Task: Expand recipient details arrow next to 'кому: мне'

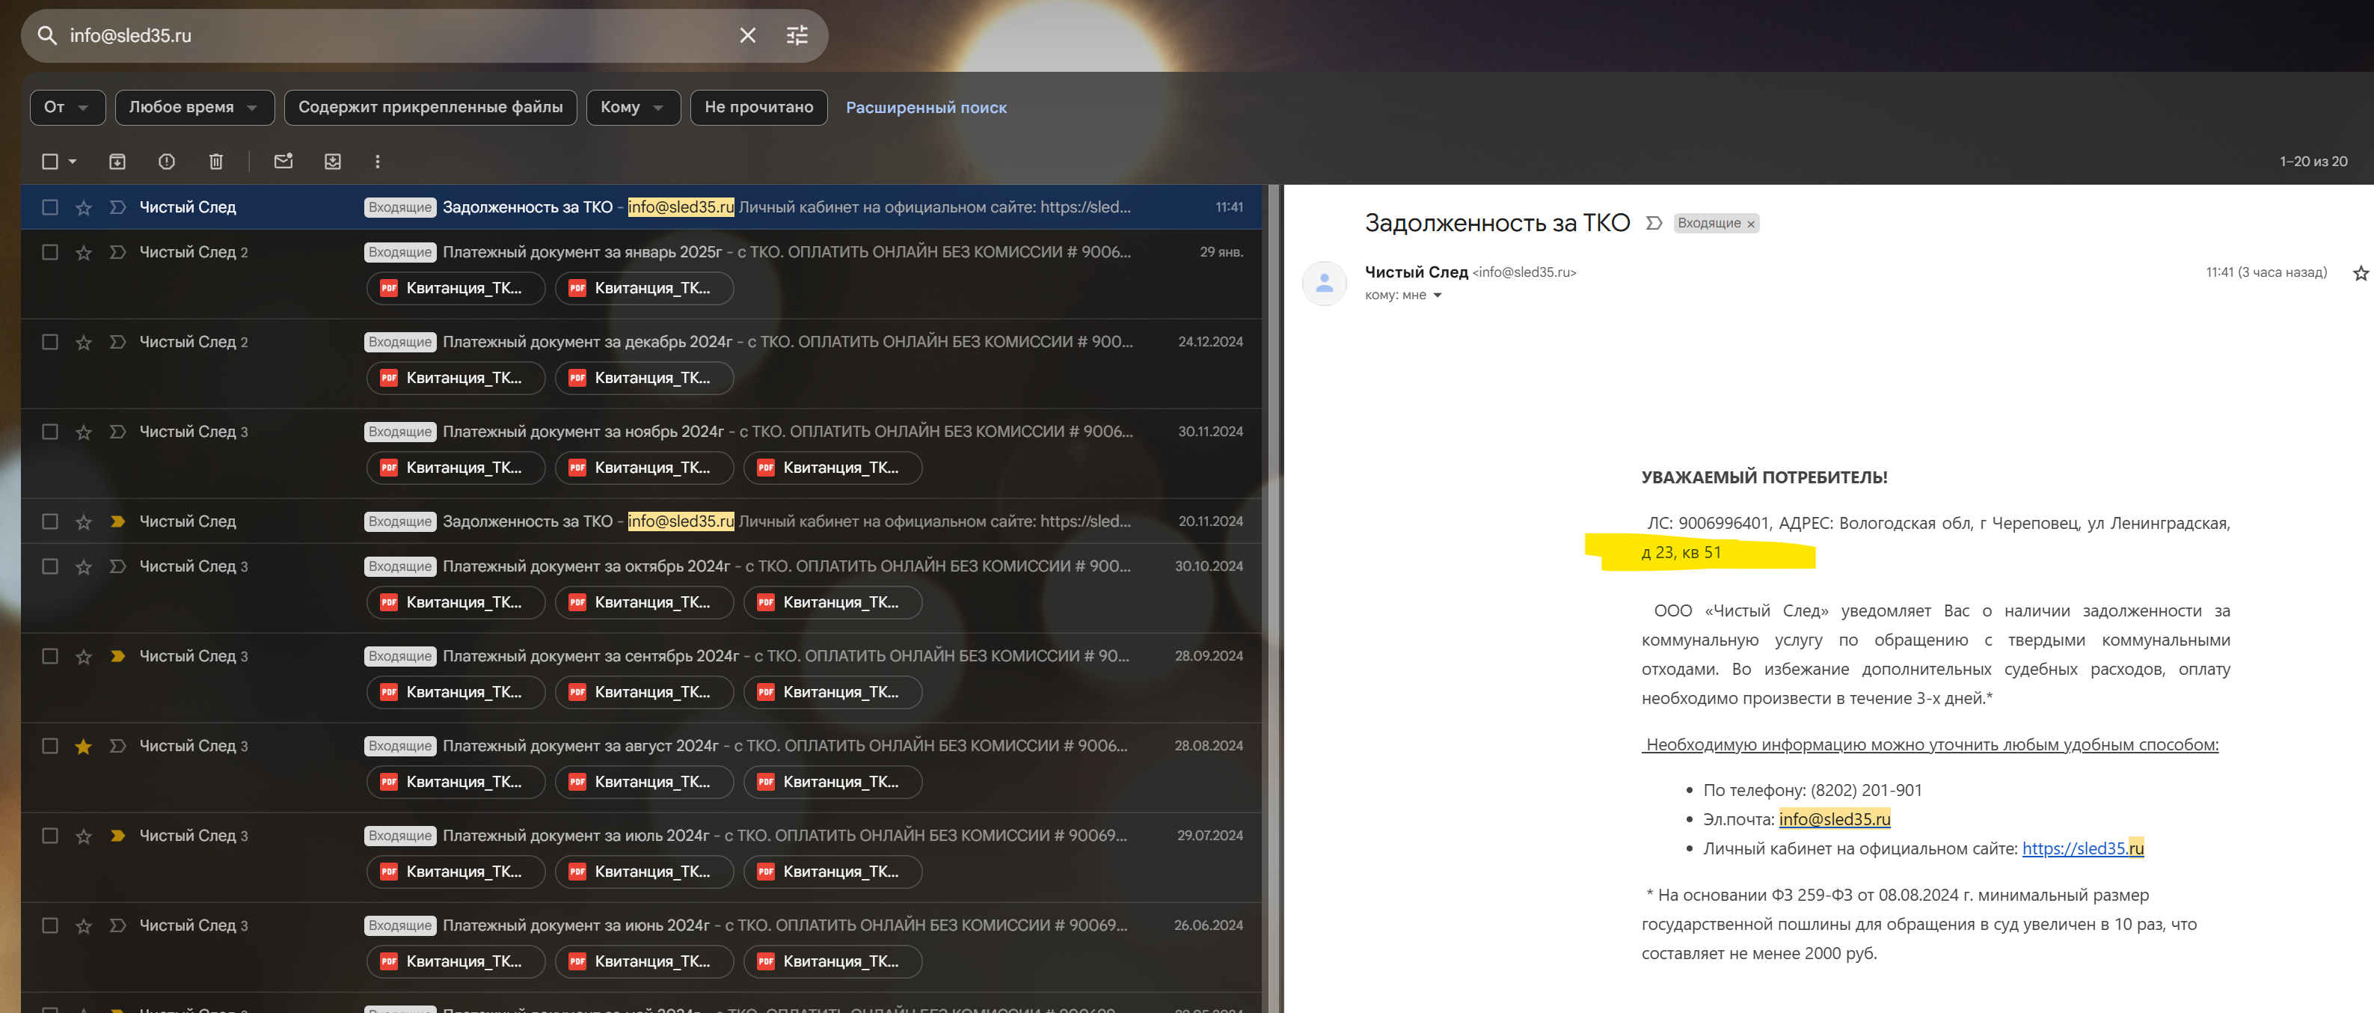Action: click(1437, 295)
